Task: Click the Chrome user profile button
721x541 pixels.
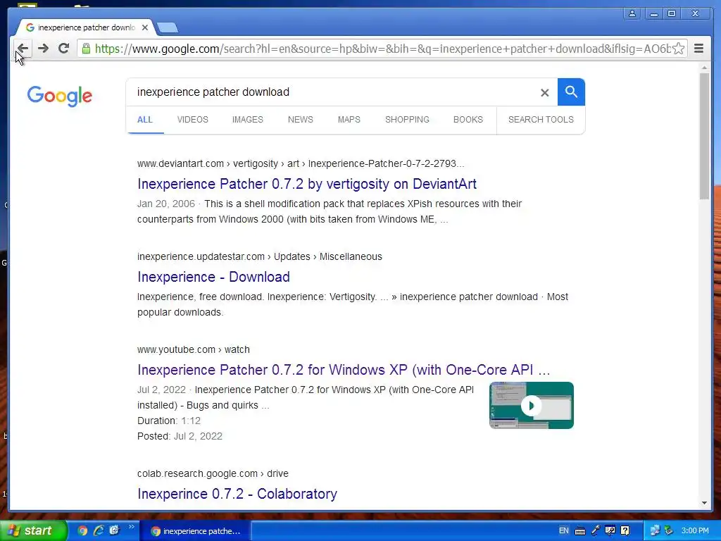Action: click(632, 14)
